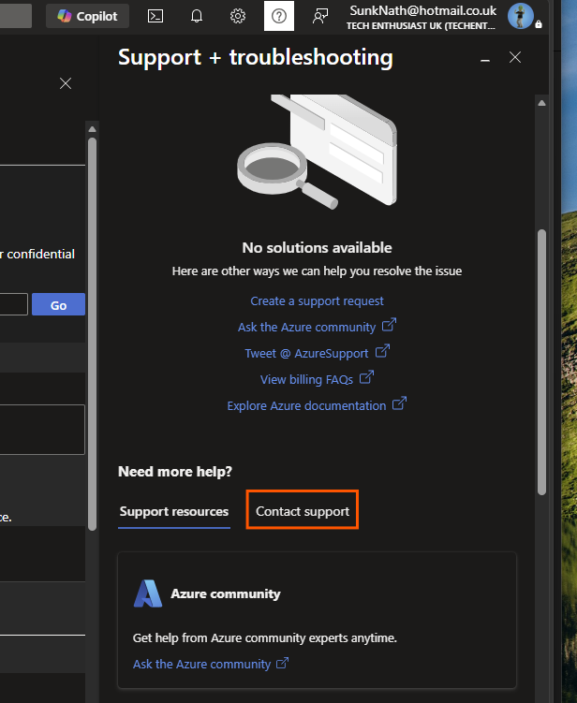Click SunkNath@hotmail.co.uk account label
Screen dimensions: 577x703
coord(422,10)
